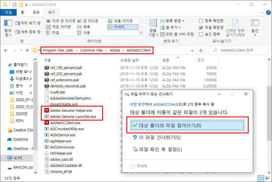Choose let me decide per file (파일 확인 후 결정)
The height and width of the screenshot is (182, 272).
(157, 149)
